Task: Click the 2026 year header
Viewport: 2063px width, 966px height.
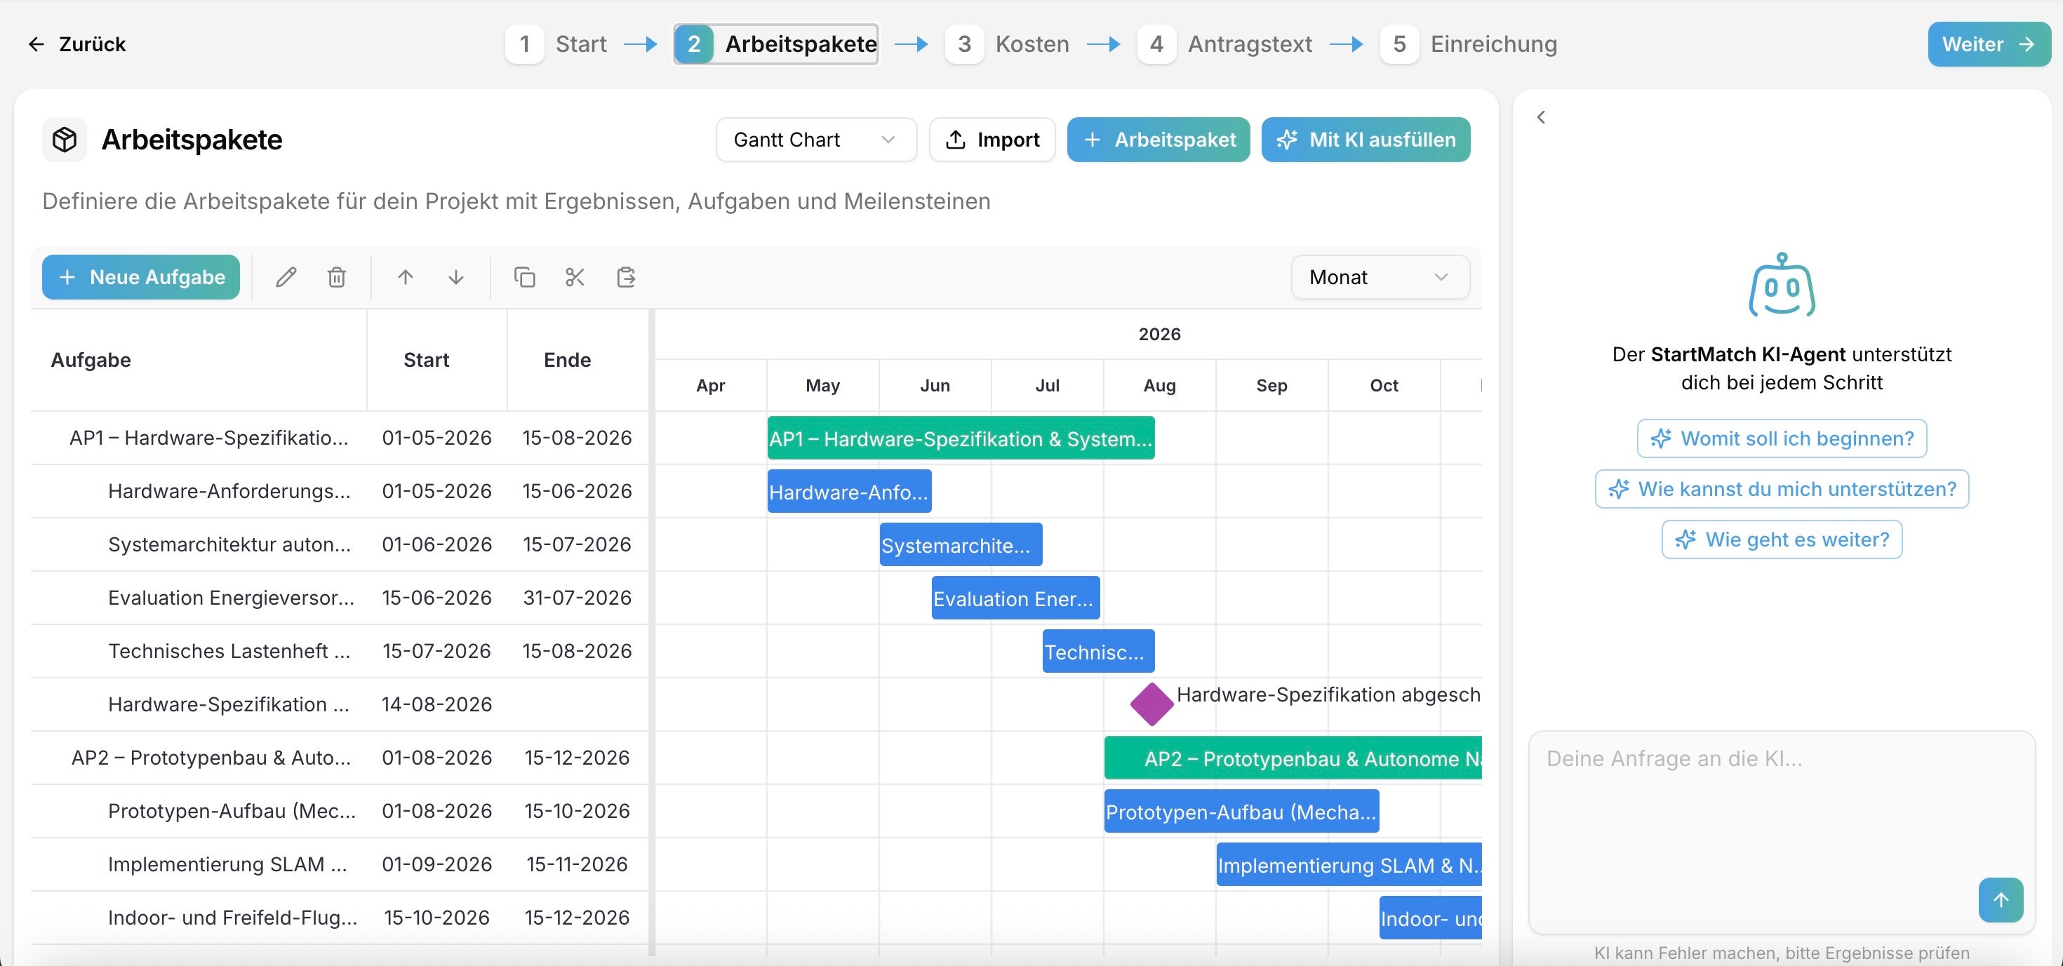Action: tap(1160, 335)
